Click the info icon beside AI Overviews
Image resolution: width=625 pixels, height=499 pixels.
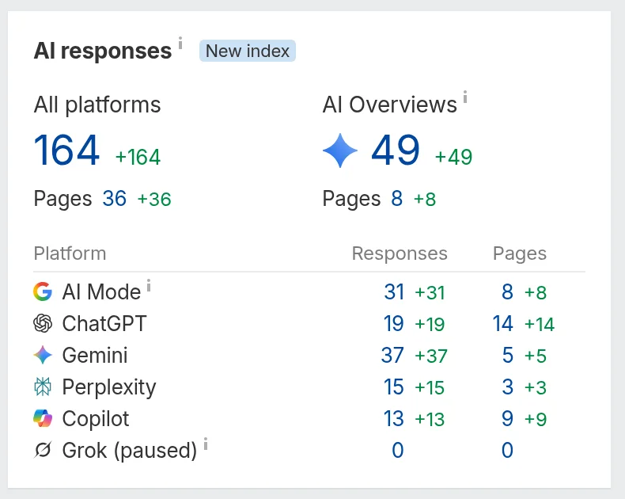tap(464, 97)
